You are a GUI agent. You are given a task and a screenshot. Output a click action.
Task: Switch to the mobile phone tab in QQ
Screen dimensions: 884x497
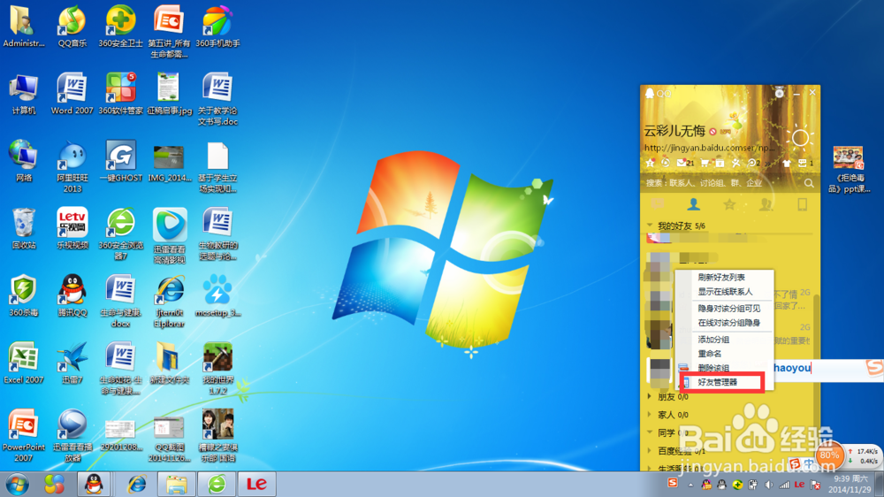(802, 204)
